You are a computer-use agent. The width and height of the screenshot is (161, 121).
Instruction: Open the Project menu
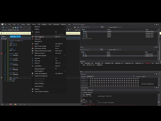point(23,24)
